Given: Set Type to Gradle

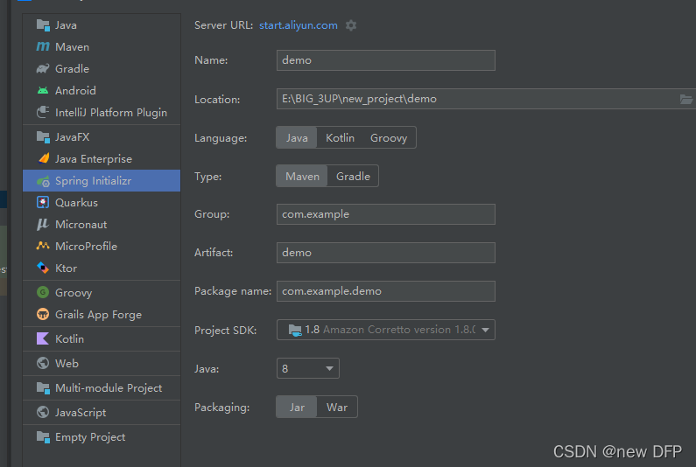Looking at the screenshot, I should pyautogui.click(x=353, y=176).
